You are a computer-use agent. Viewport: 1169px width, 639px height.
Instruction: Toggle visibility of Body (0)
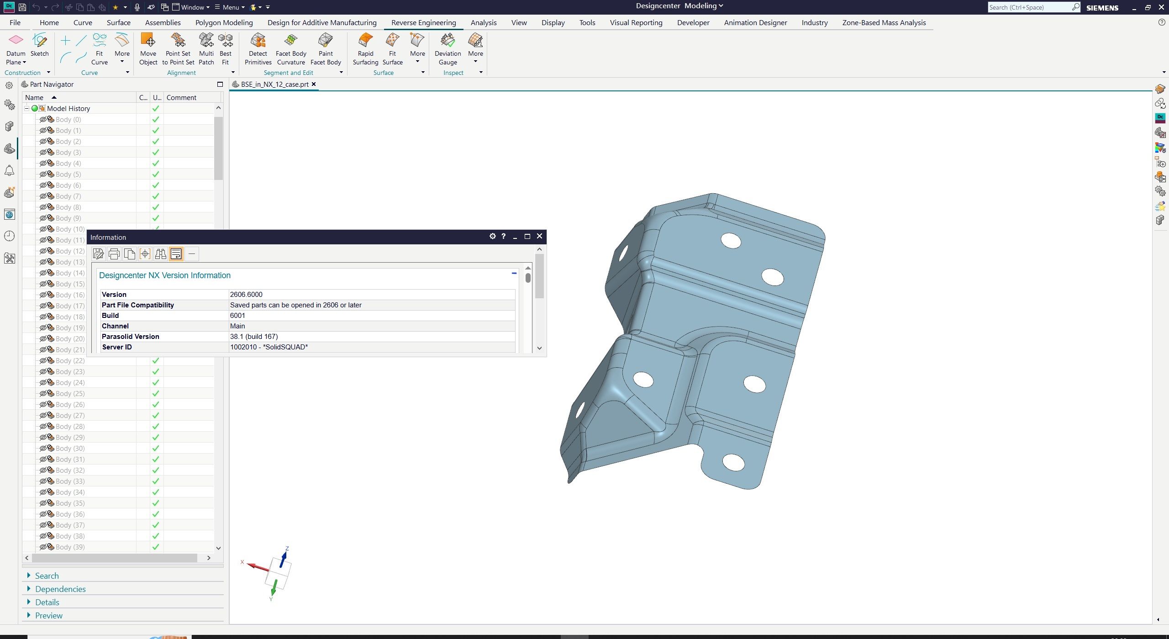click(x=43, y=119)
